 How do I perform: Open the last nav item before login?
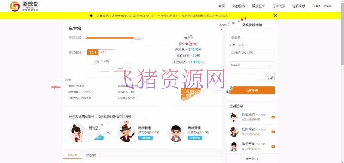coord(298,6)
